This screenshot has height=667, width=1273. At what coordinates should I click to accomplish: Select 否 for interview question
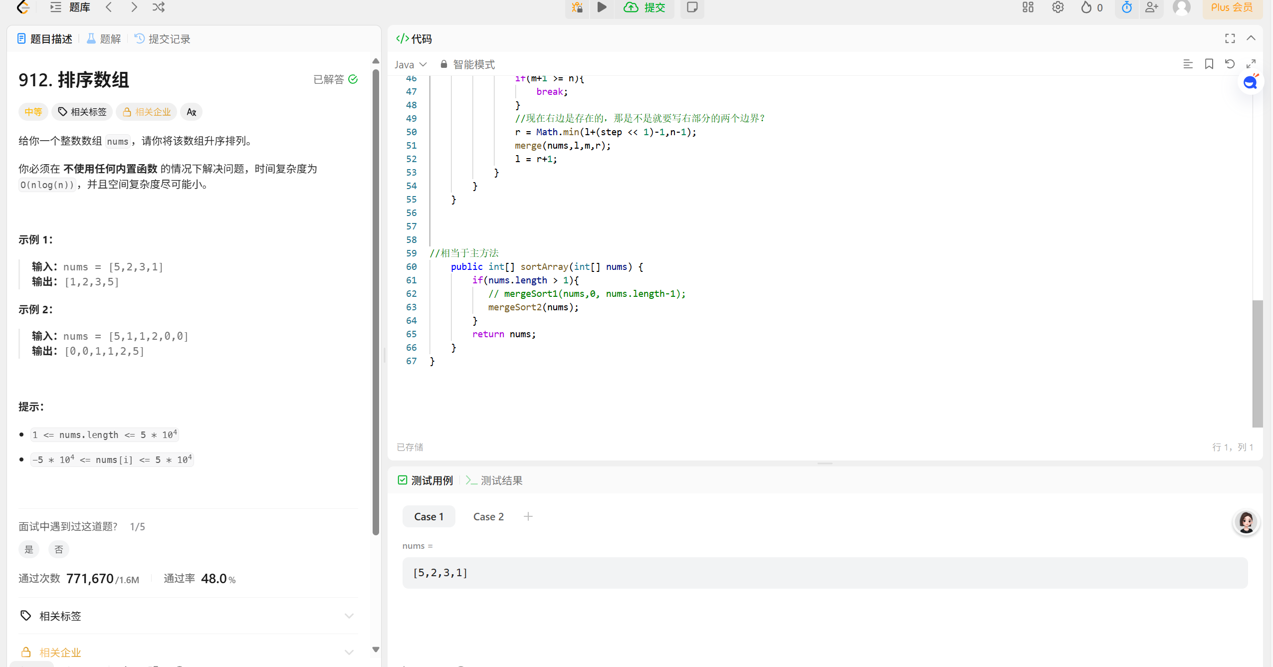[59, 549]
